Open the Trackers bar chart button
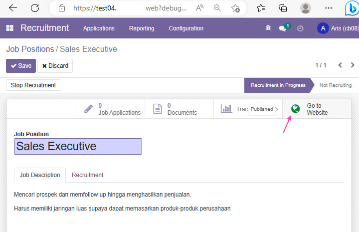The width and height of the screenshot is (359, 232). [x=231, y=109]
